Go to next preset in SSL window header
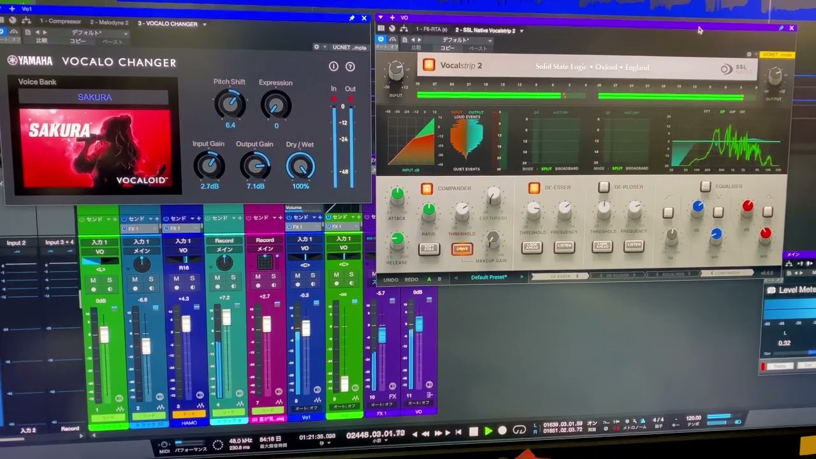The image size is (816, 459). point(419,40)
